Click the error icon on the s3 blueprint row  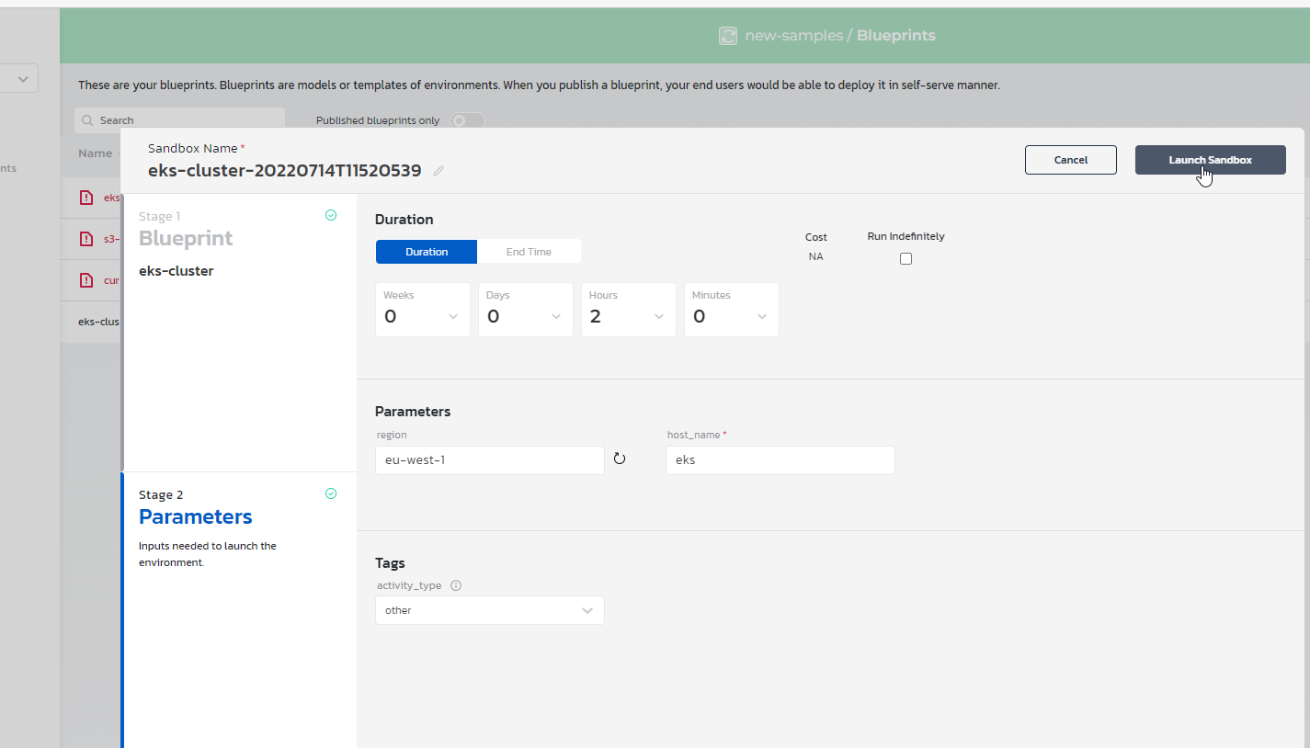point(85,238)
